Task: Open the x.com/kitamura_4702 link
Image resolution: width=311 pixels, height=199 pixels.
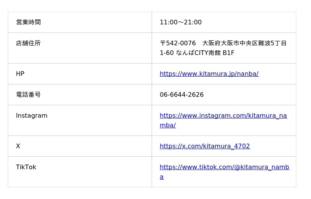Action: 205,146
